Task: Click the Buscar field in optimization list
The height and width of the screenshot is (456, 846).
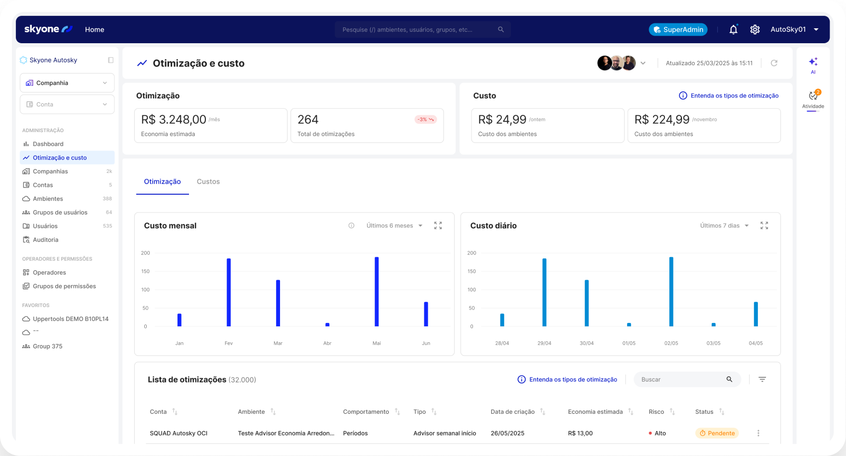Action: 680,380
